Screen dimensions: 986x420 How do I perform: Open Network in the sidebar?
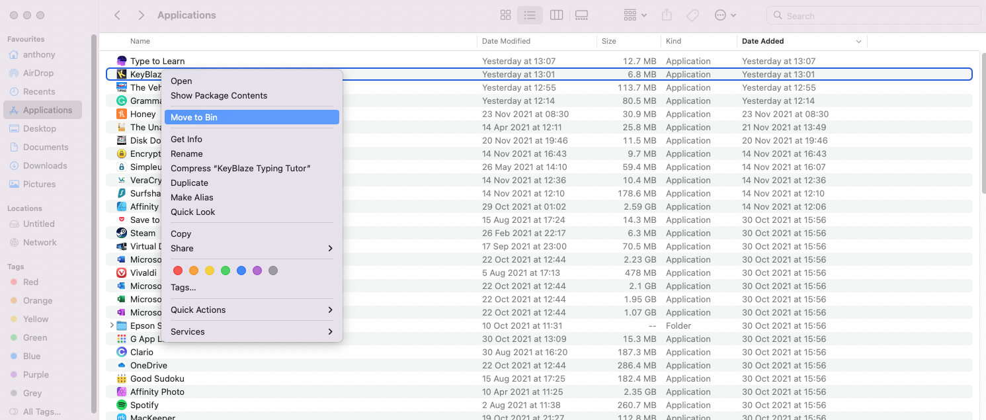coord(40,243)
